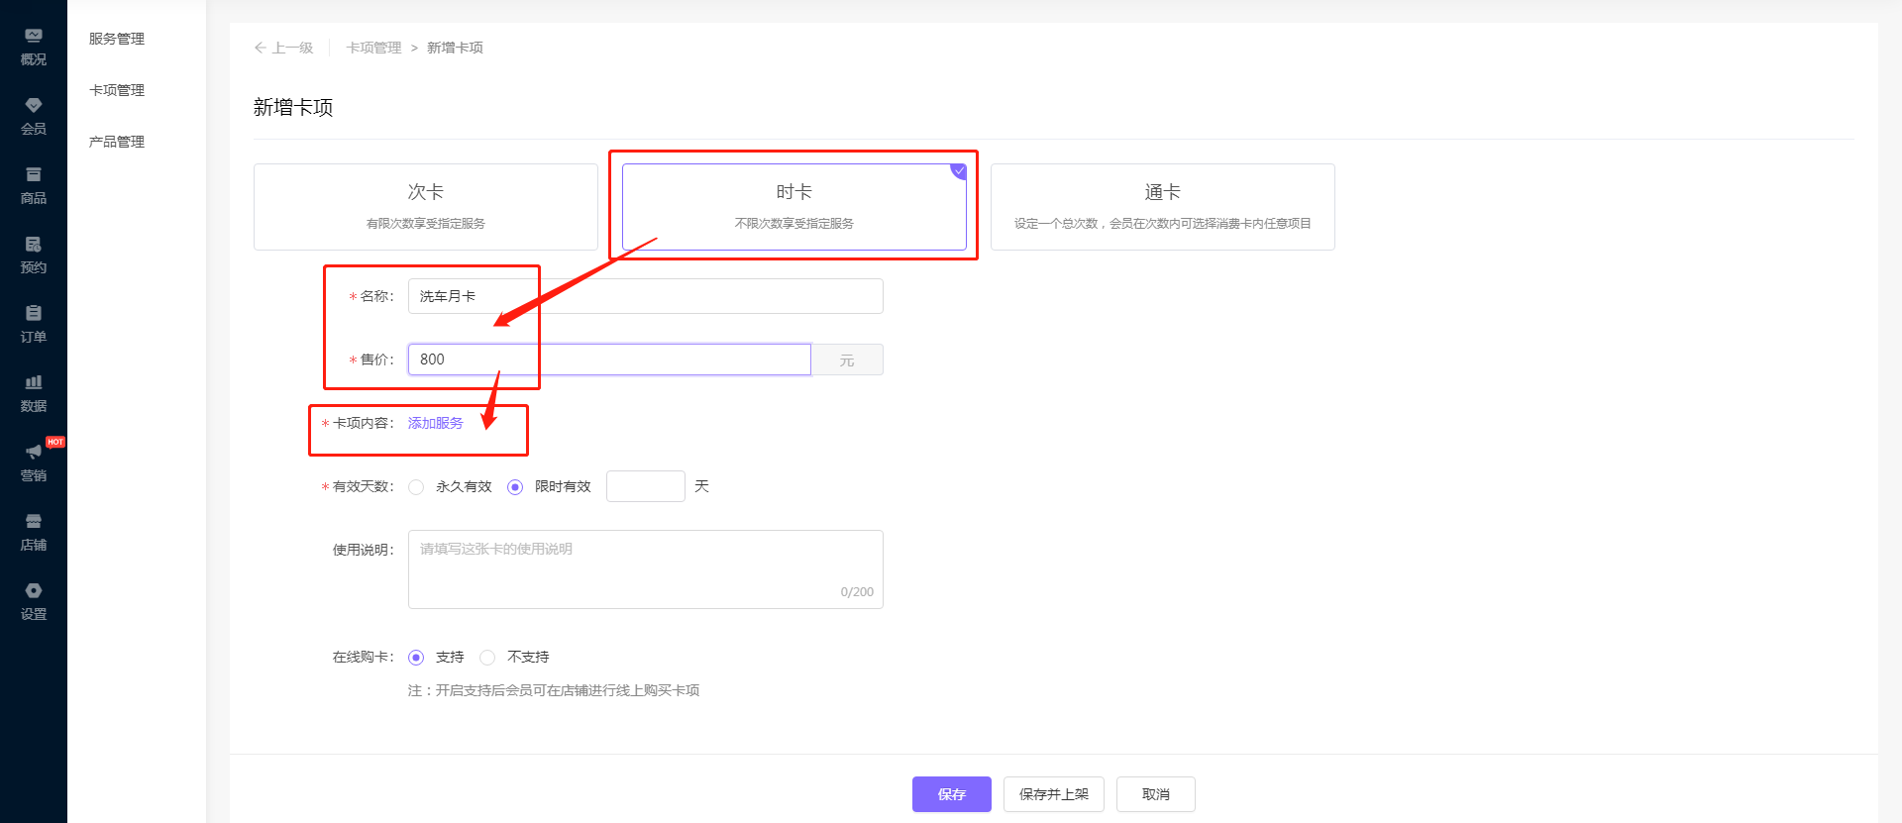Choose the 通卡 card type

tap(1163, 207)
